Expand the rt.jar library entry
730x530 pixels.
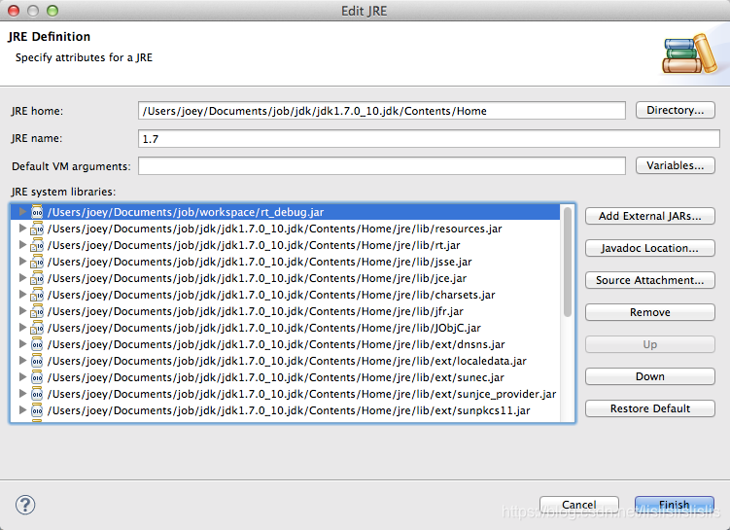tap(22, 245)
